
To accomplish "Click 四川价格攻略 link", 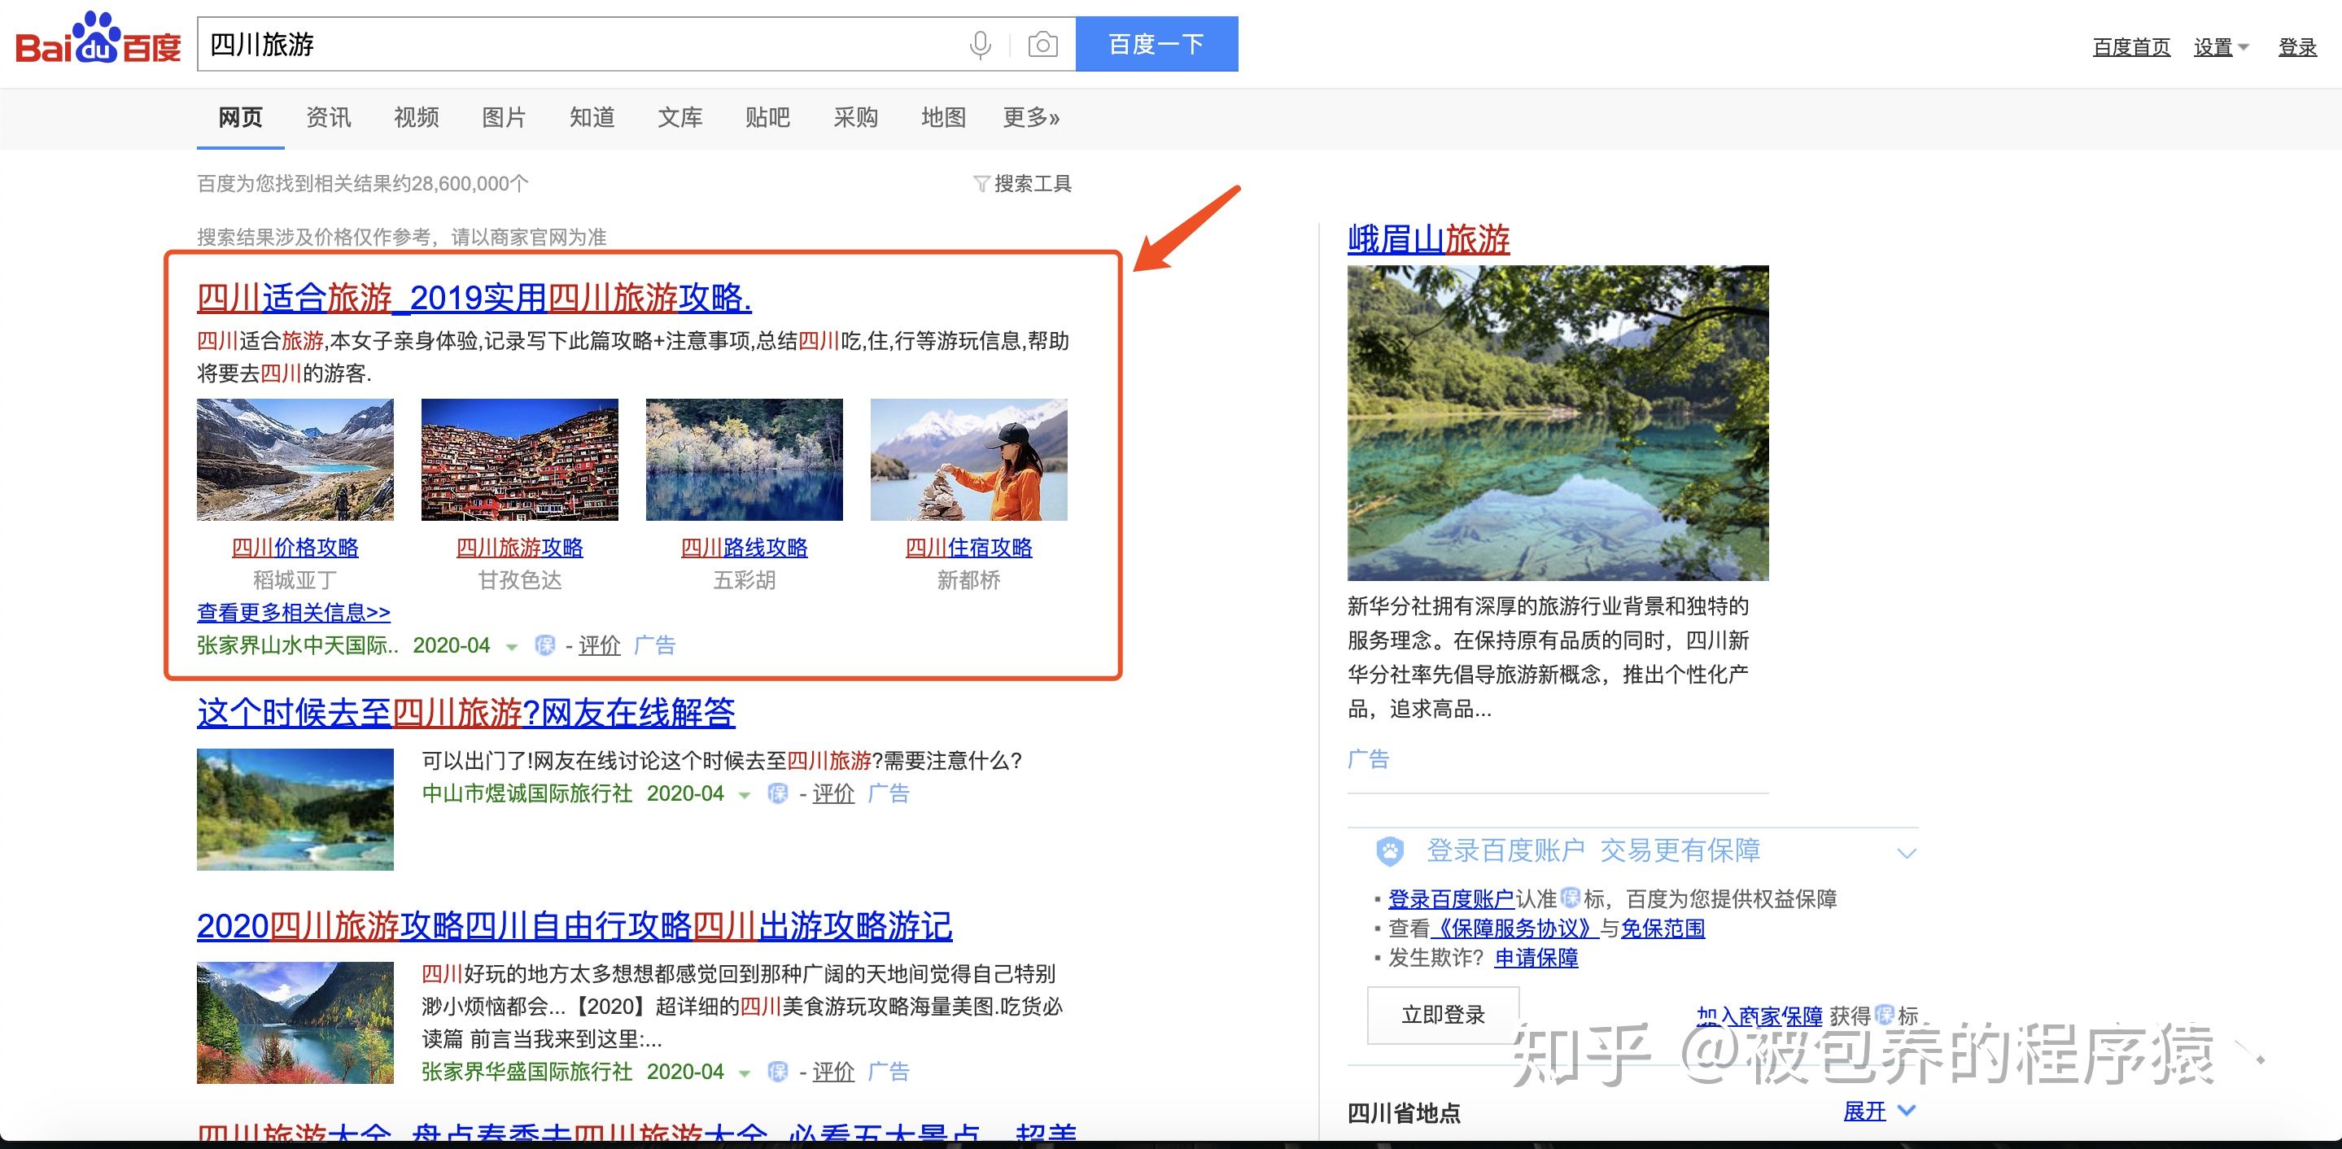I will (295, 547).
